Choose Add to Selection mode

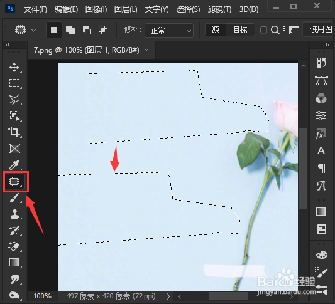coord(70,30)
